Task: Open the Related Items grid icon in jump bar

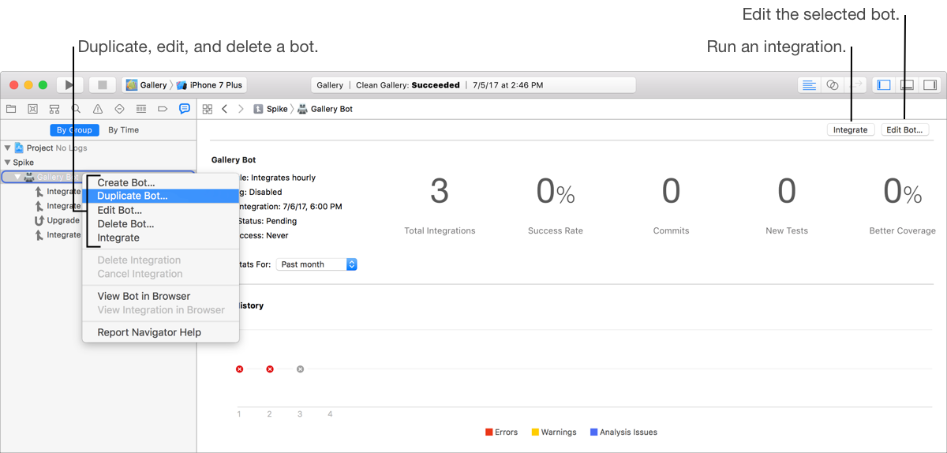Action: [x=208, y=109]
